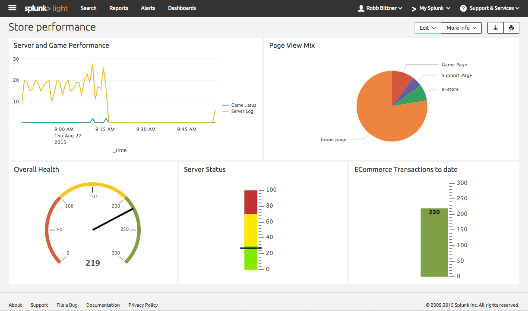Open the Alerts menu item
The height and width of the screenshot is (311, 528).
tap(148, 8)
